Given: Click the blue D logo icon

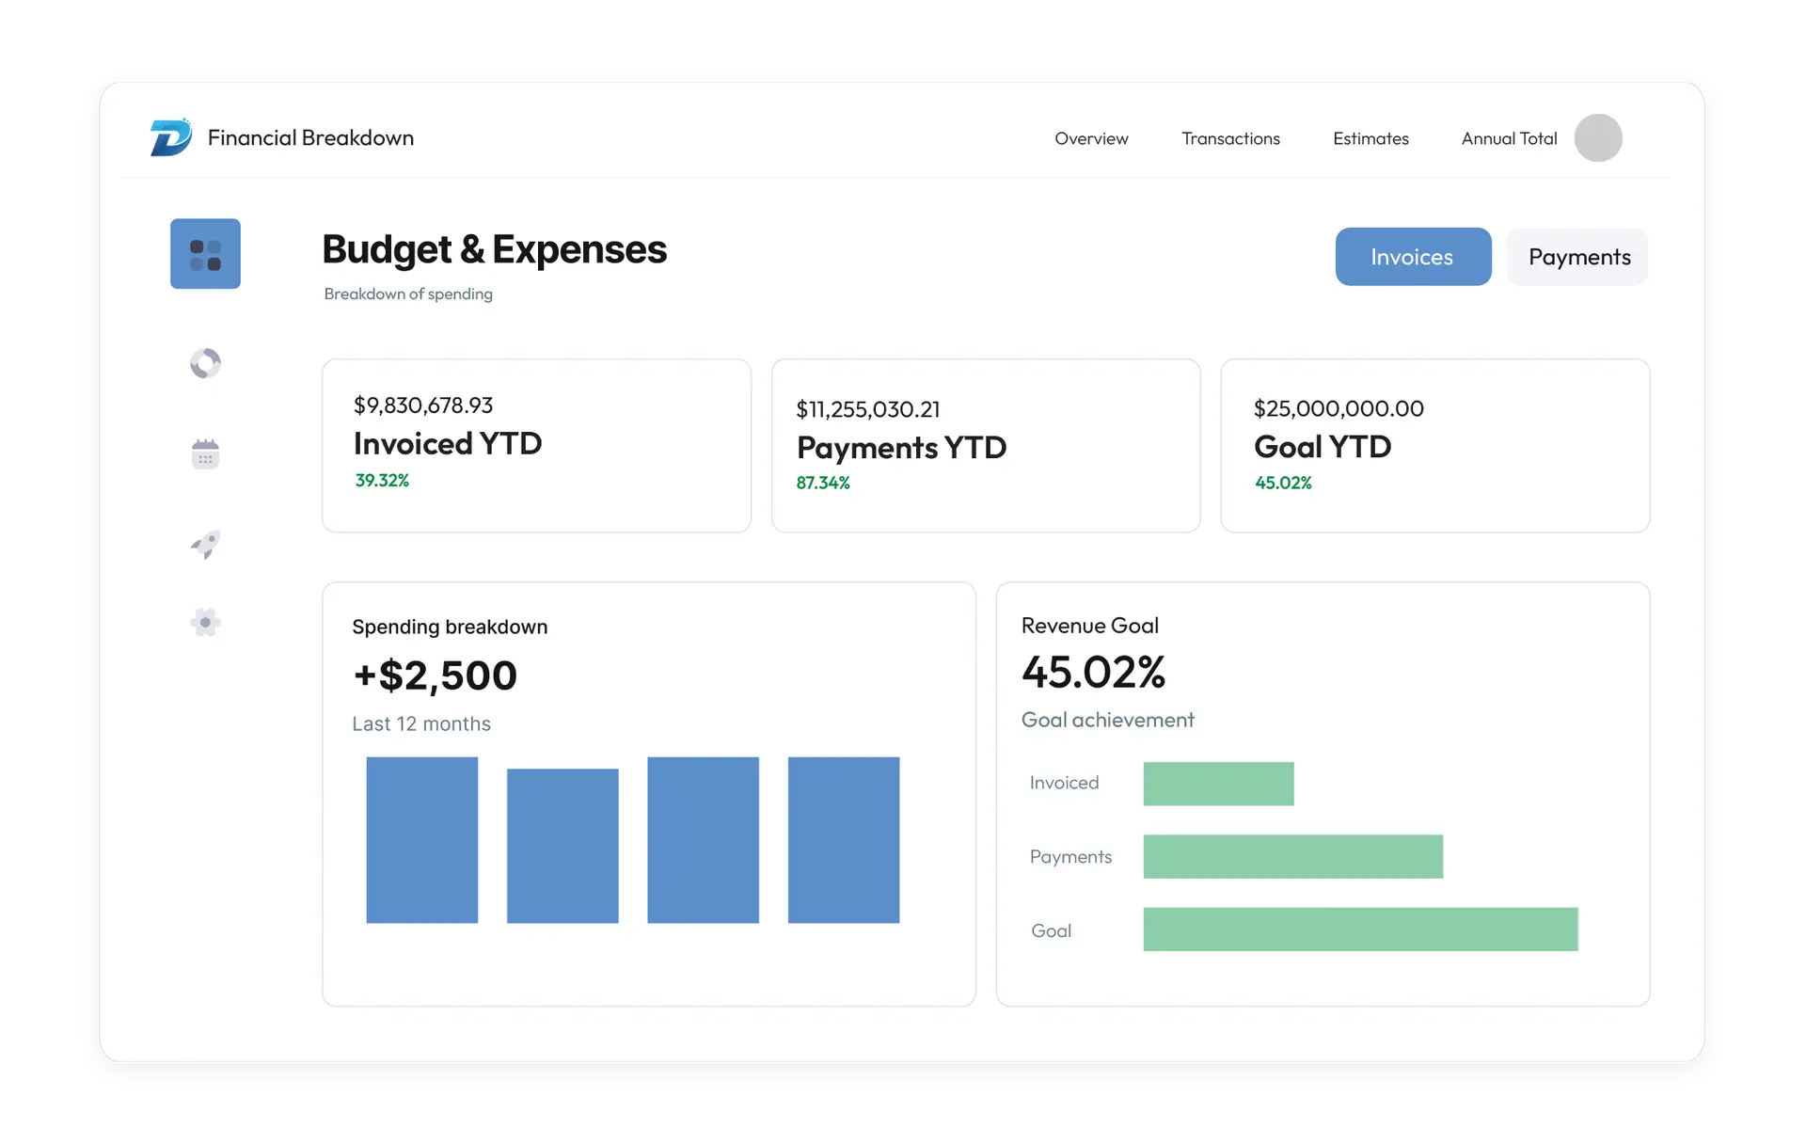Looking at the screenshot, I should 170,137.
